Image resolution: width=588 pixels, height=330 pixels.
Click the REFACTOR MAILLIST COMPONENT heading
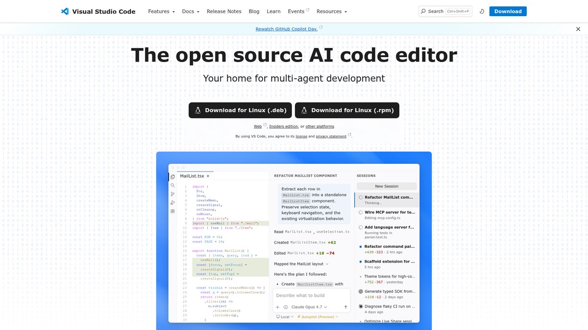tap(305, 176)
